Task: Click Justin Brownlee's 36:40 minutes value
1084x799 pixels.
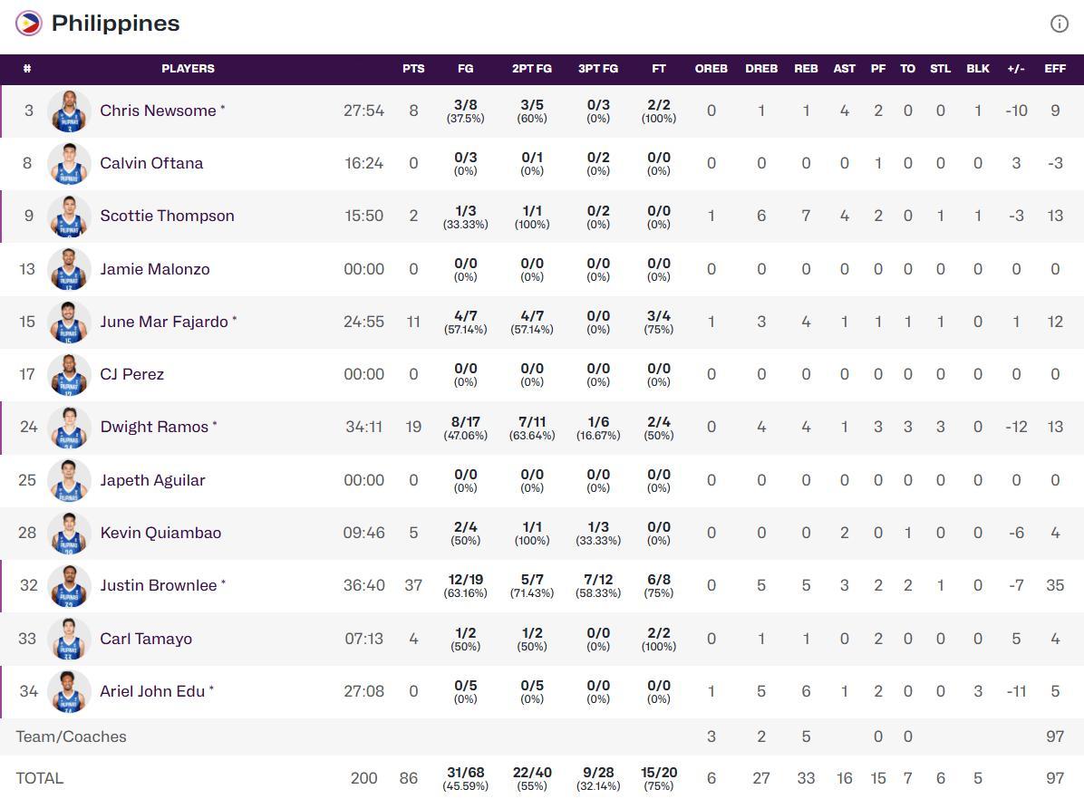Action: click(363, 585)
